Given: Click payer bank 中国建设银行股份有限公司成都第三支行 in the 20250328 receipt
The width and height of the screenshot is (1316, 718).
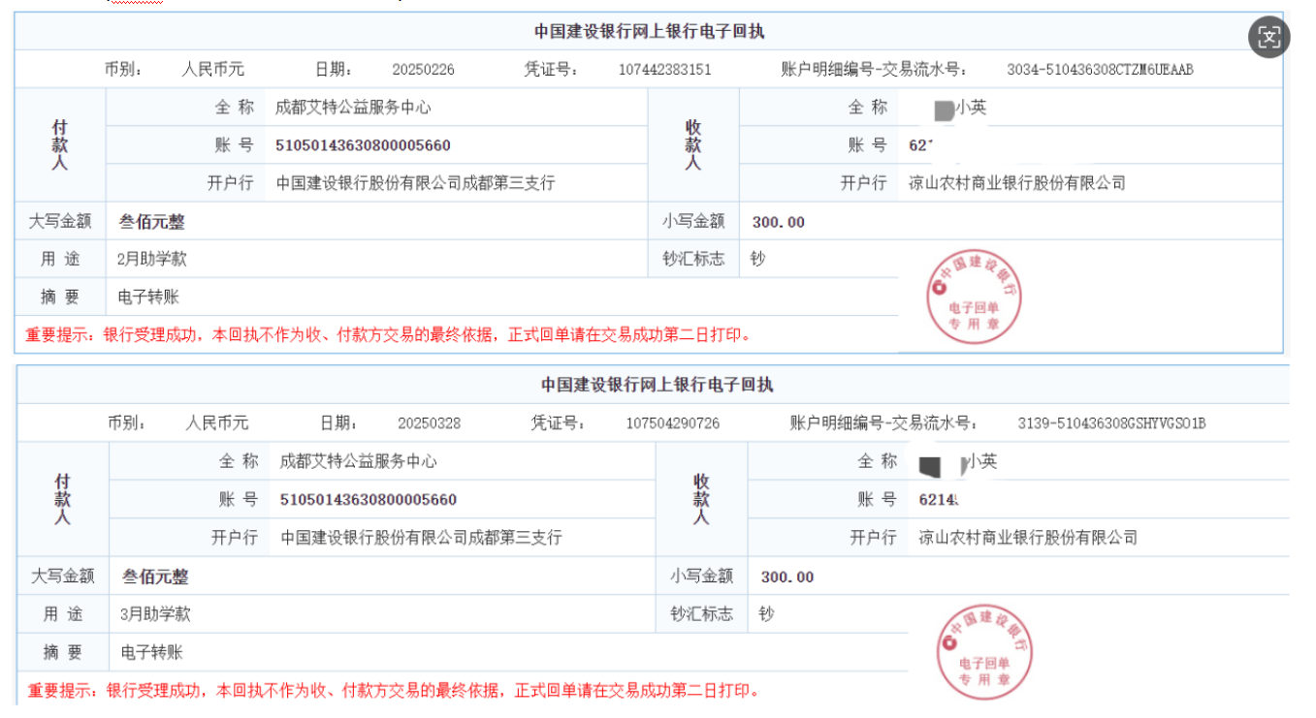Looking at the screenshot, I should (422, 537).
